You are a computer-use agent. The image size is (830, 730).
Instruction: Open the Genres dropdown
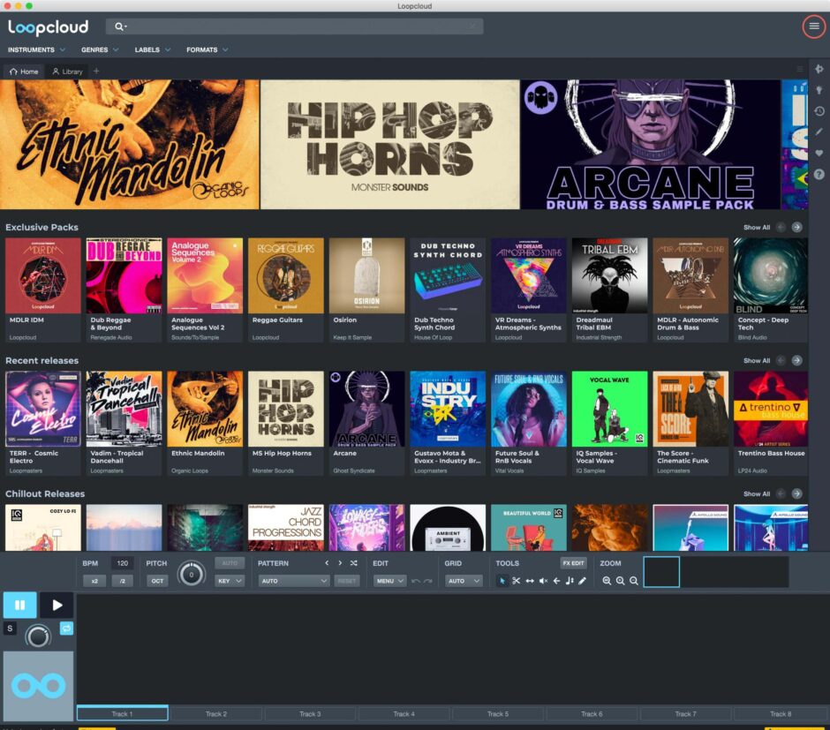click(100, 50)
